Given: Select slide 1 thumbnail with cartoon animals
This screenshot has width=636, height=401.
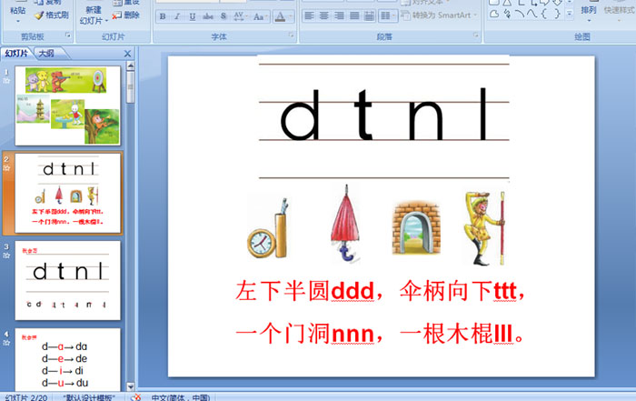Looking at the screenshot, I should tap(68, 105).
